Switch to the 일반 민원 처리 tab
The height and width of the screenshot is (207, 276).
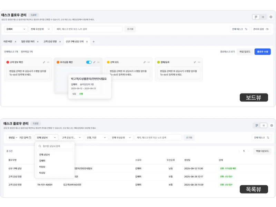coord(28,42)
